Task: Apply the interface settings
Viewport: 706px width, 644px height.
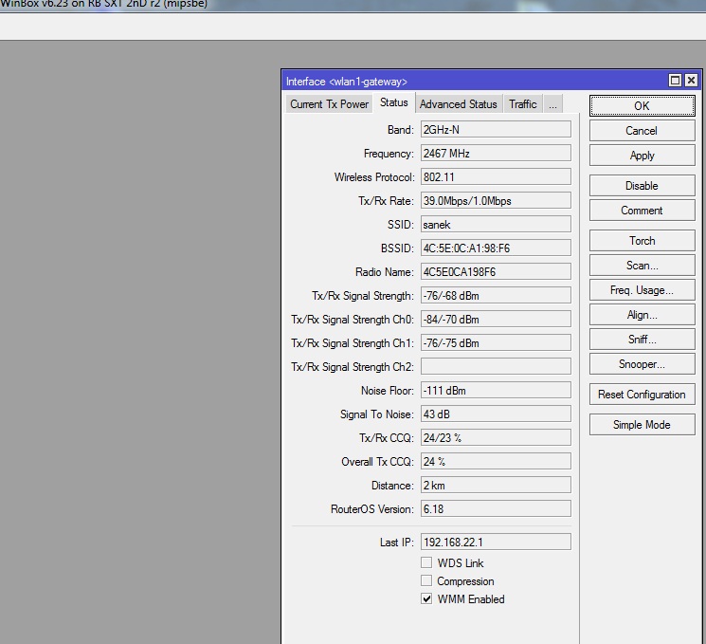Action: pos(642,156)
